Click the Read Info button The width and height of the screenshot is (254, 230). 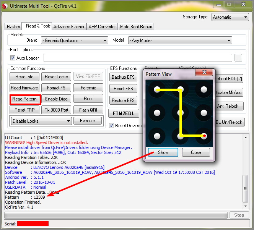pos(24,77)
